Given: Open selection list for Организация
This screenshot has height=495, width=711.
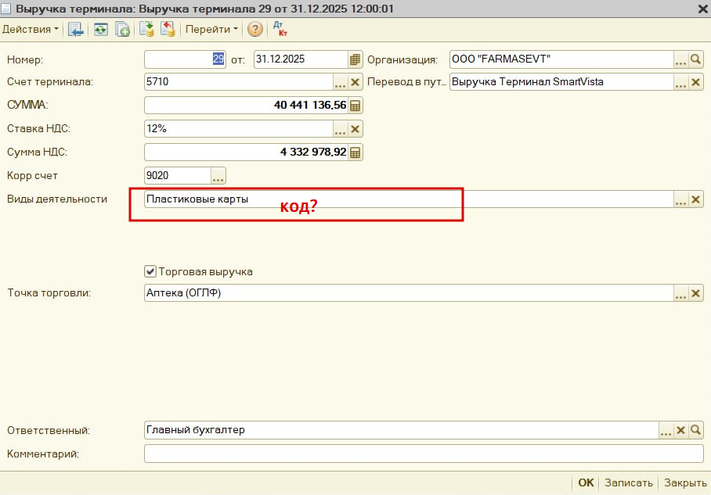Looking at the screenshot, I should [x=680, y=59].
